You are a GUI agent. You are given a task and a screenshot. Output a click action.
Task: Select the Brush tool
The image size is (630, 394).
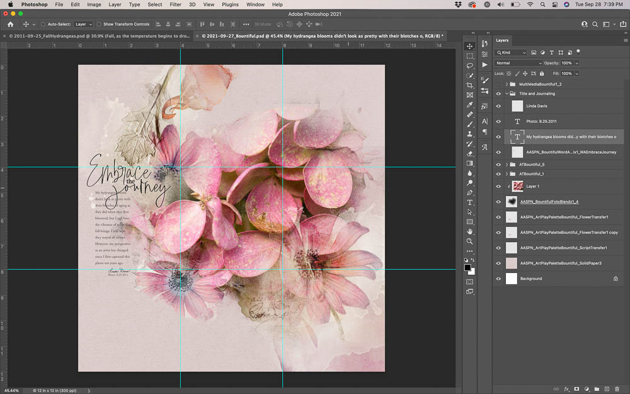(x=470, y=124)
